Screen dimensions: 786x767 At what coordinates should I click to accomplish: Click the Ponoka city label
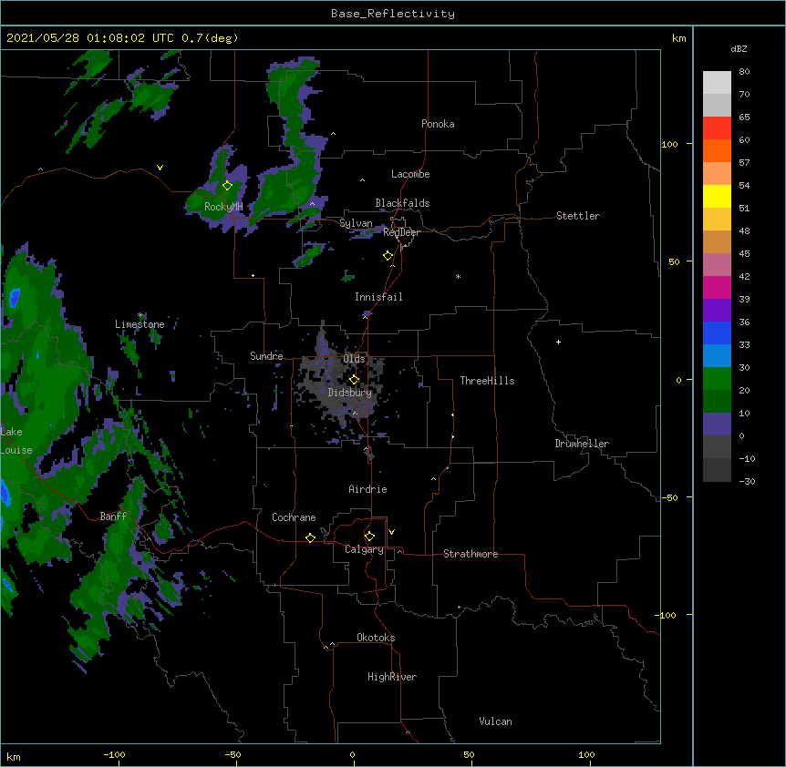pyautogui.click(x=438, y=124)
